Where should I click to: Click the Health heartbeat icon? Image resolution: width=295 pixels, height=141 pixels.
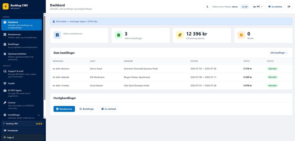pos(5,83)
